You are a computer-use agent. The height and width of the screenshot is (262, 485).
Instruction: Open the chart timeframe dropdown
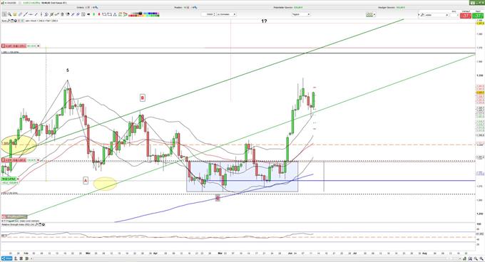301,14
